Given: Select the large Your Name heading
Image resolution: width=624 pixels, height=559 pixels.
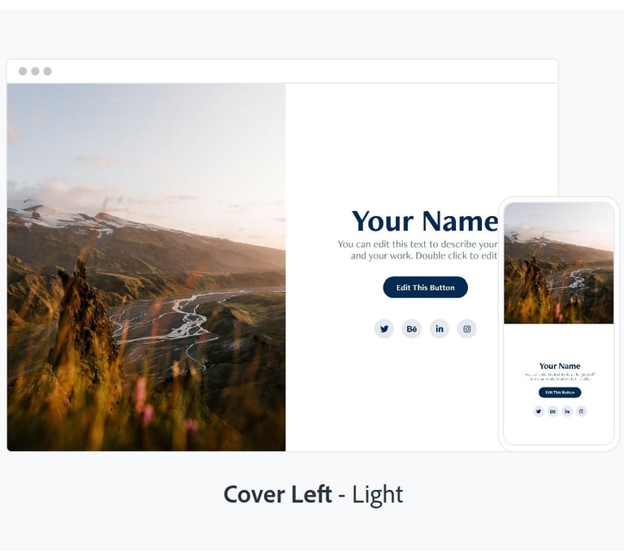Looking at the screenshot, I should (425, 221).
